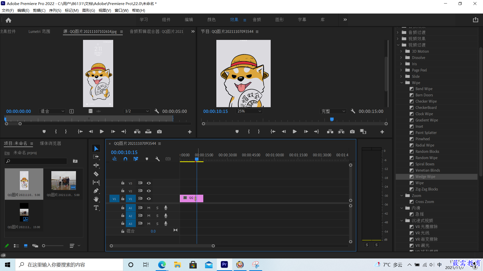Click Insert button in Source monitor
The width and height of the screenshot is (483, 271).
click(137, 131)
